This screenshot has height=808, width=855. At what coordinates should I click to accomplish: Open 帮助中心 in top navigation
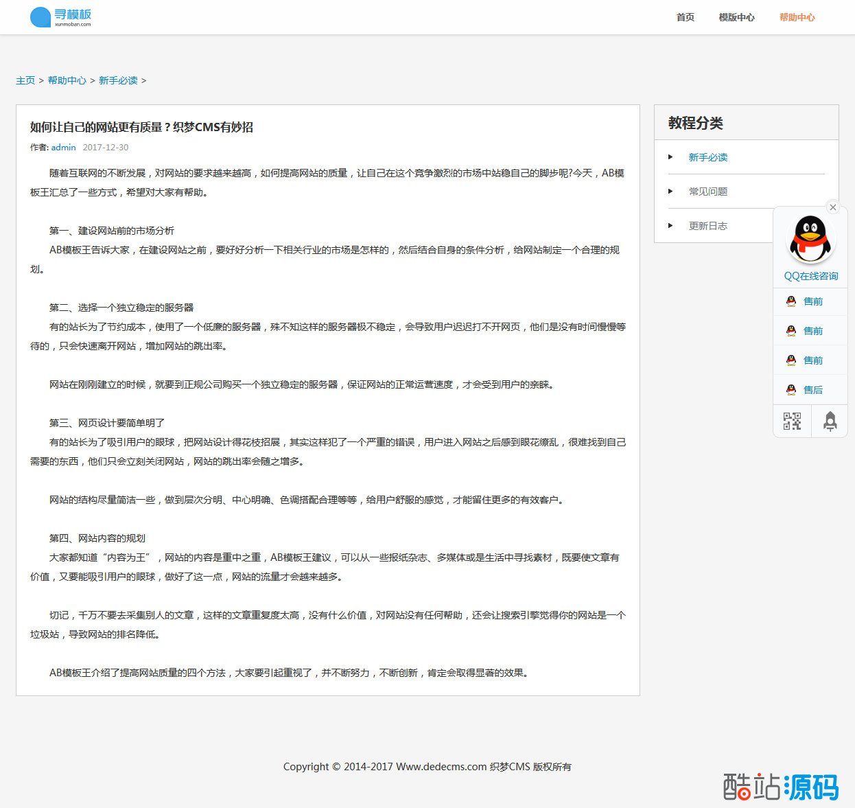(797, 17)
